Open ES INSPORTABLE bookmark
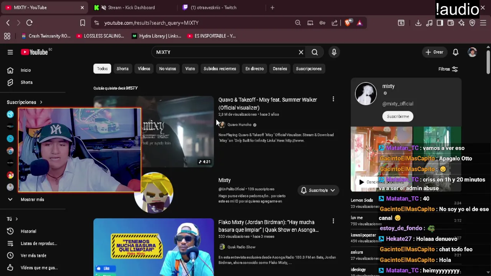This screenshot has height=276, width=491. (x=211, y=36)
